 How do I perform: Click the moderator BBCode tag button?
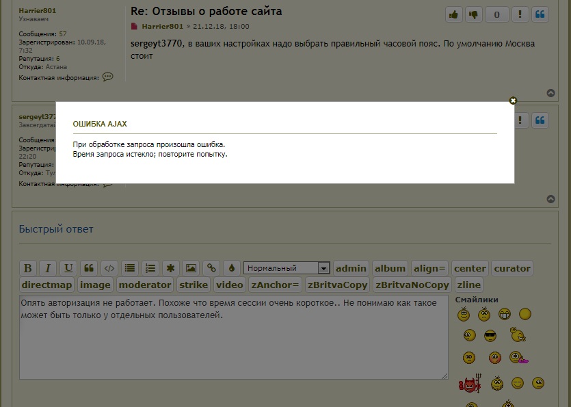145,285
